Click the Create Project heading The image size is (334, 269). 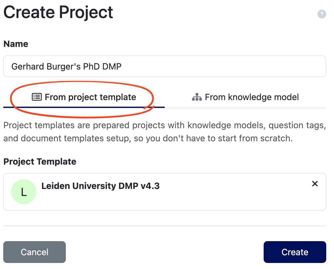pos(58,12)
